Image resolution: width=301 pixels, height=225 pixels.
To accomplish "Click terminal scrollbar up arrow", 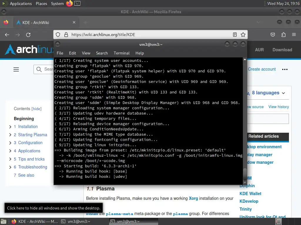I will [x=245, y=59].
